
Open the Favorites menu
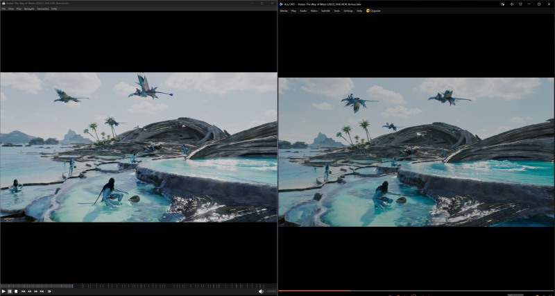point(42,9)
